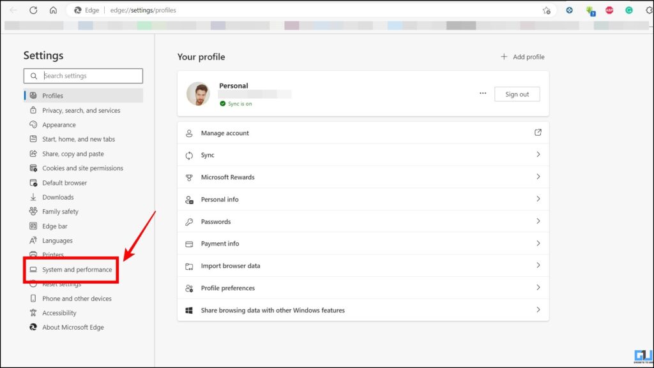Open Privacy, search, and services lock icon
Image resolution: width=654 pixels, height=368 pixels.
pos(33,110)
